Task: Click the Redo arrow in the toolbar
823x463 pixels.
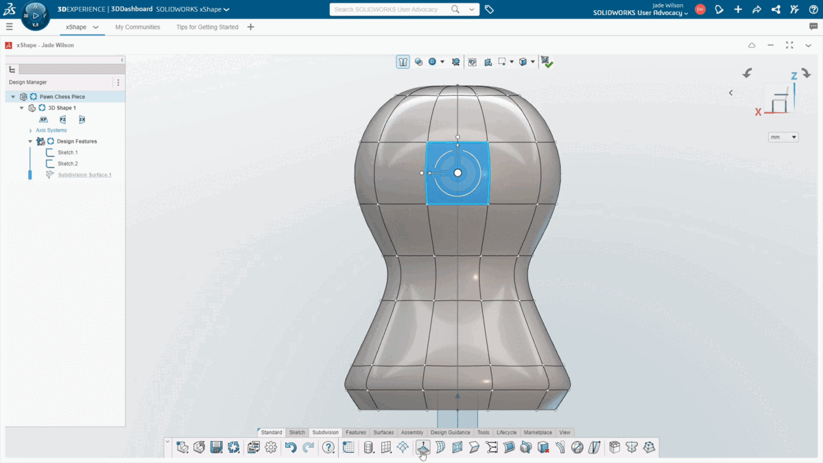Action: (307, 447)
